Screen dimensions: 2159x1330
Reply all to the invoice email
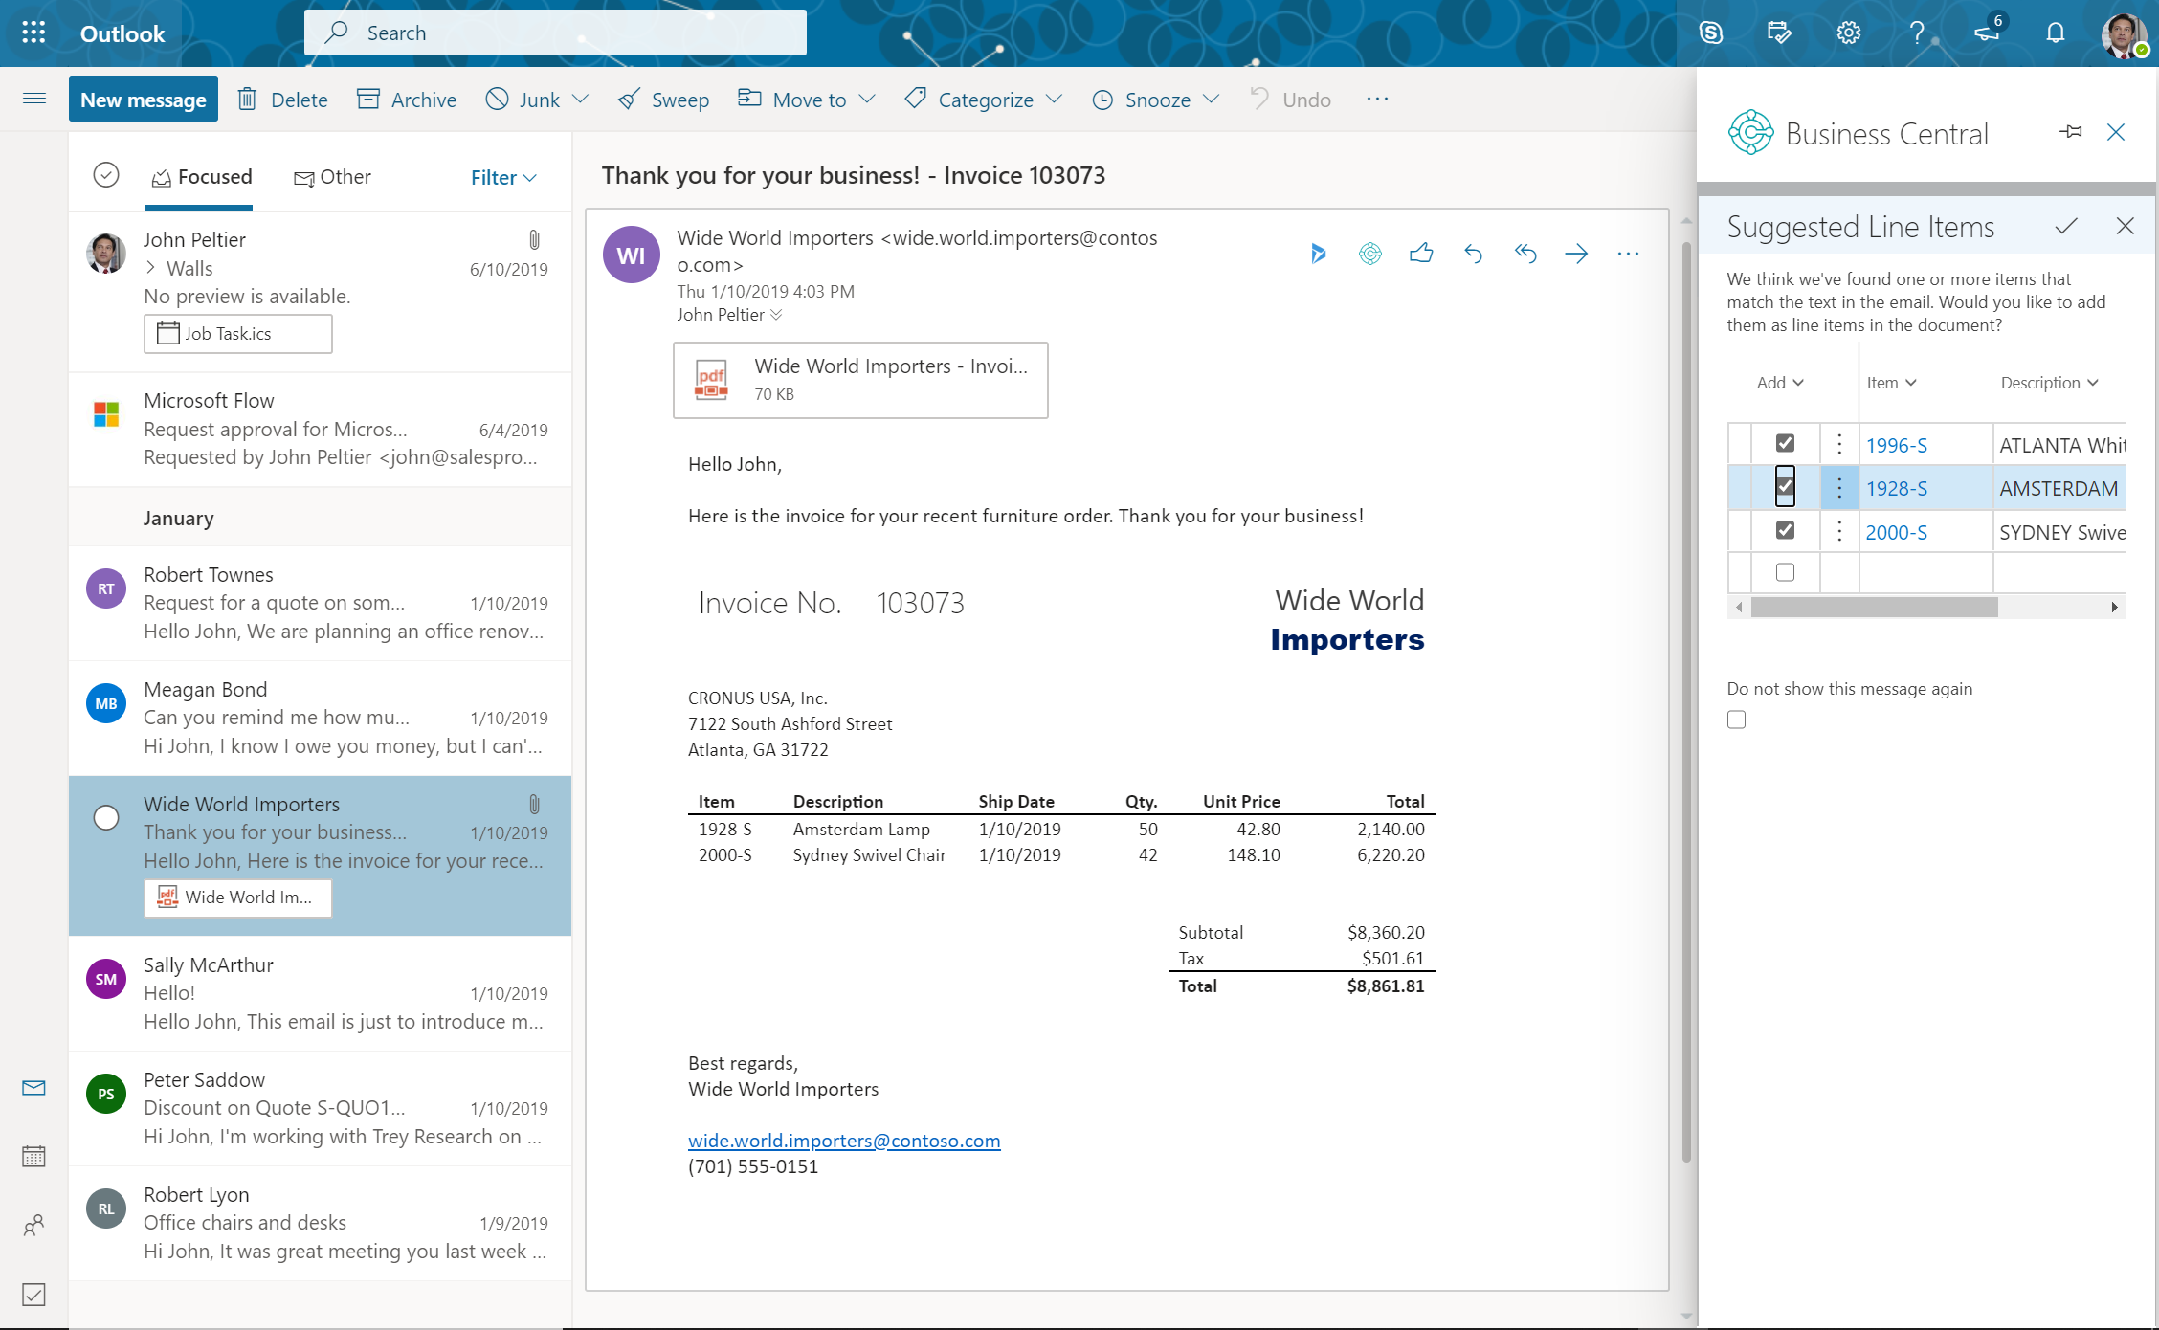pyautogui.click(x=1525, y=253)
